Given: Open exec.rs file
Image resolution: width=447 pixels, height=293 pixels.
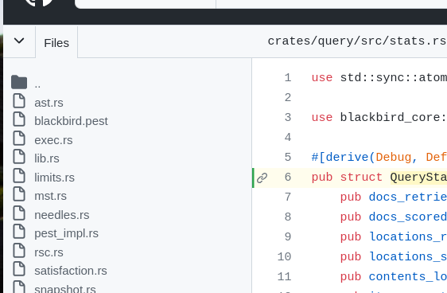Looking at the screenshot, I should (x=53, y=140).
